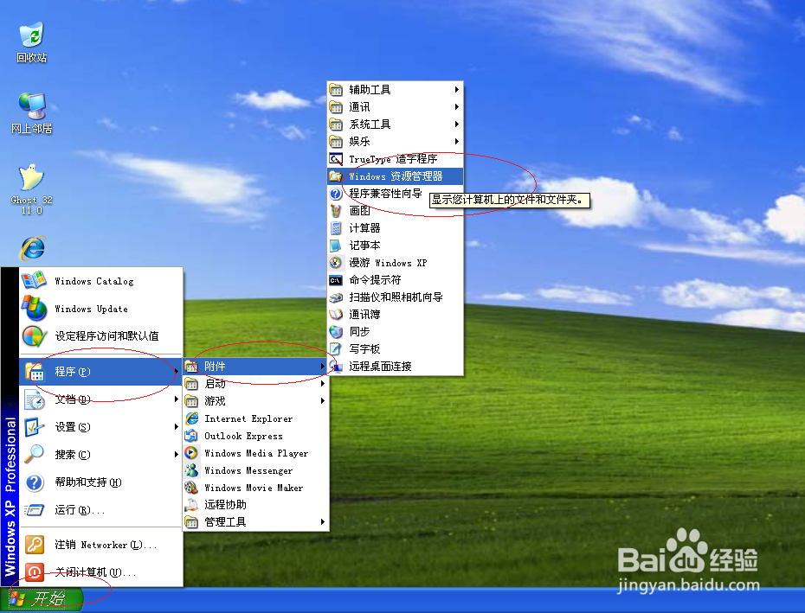Open 程序(P) in Start menu
The width and height of the screenshot is (805, 613).
100,372
